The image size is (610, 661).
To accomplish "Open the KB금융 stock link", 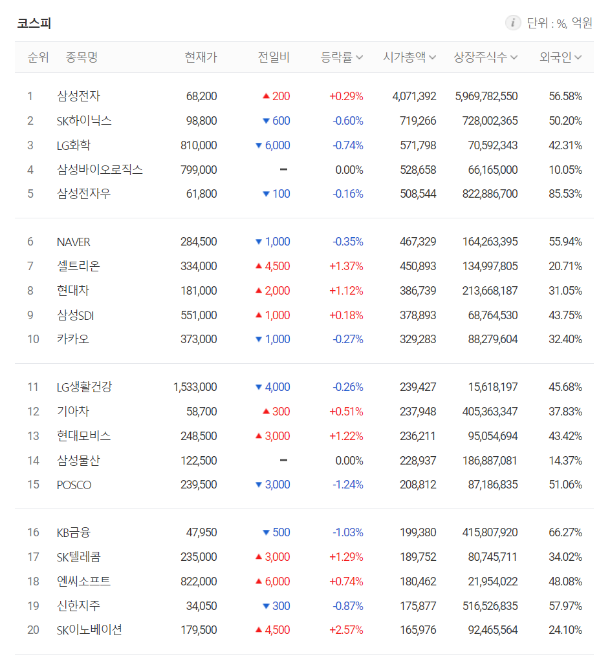I will pos(74,533).
